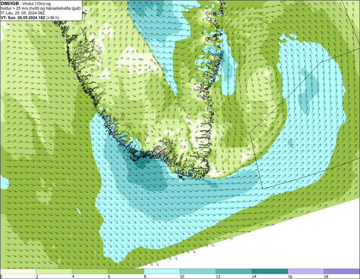This screenshot has width=360, height=279.
Task: Select the 2–4 m/s light green swatch
Action: click(x=54, y=271)
